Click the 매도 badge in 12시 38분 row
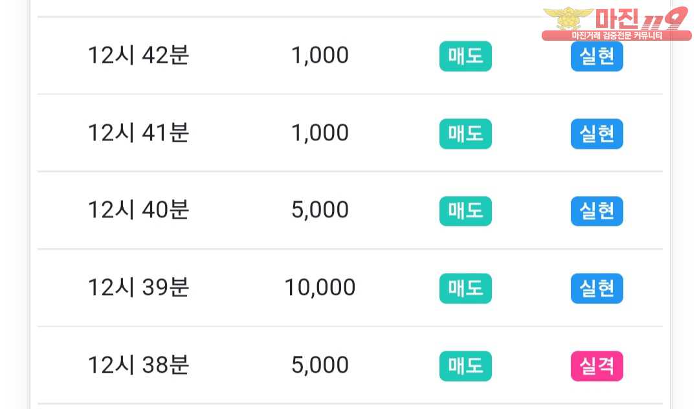Image resolution: width=699 pixels, height=409 pixels. [x=465, y=366]
